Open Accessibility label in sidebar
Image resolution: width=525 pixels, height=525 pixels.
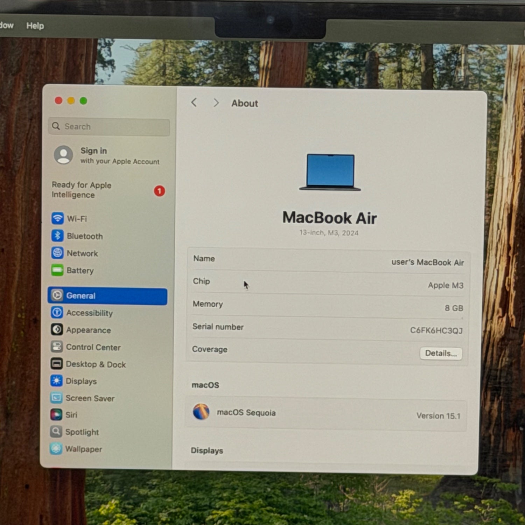pos(90,313)
